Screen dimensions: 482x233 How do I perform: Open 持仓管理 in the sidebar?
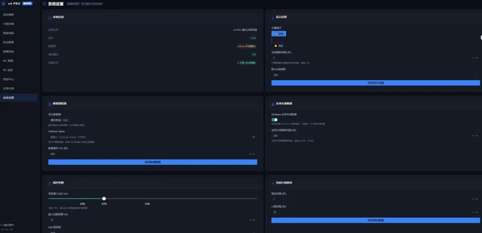(19, 42)
